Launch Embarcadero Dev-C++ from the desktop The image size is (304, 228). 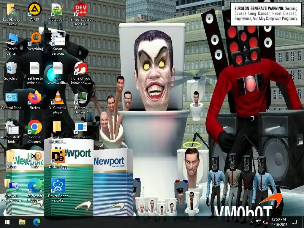click(81, 14)
